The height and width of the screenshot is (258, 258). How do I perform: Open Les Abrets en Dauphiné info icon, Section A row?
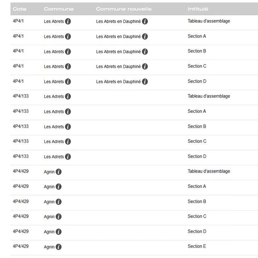click(x=145, y=36)
